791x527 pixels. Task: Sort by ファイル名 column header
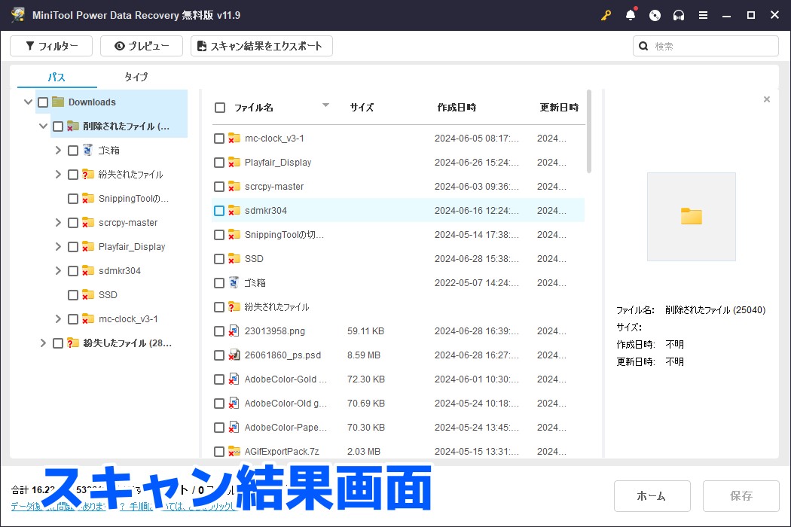click(x=253, y=108)
